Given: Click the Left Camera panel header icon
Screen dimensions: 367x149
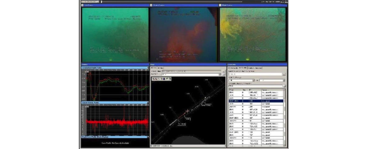Looking at the screenshot, I should (x=82, y=5).
